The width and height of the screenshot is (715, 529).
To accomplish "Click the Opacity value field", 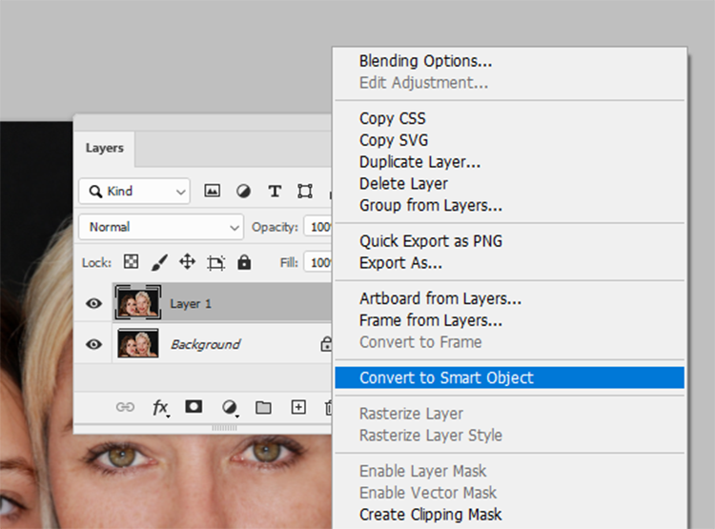I will (x=317, y=227).
